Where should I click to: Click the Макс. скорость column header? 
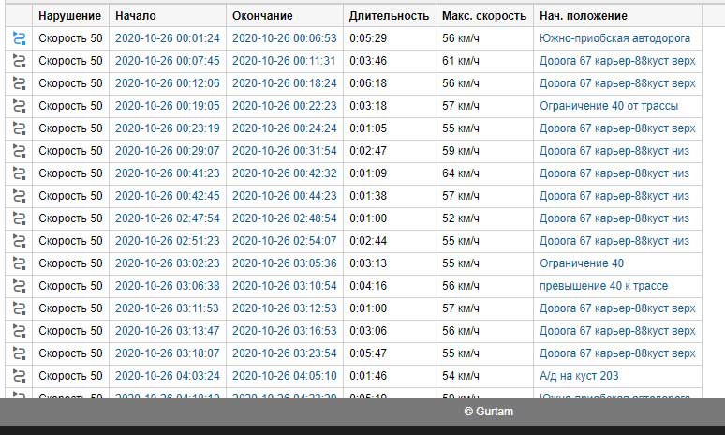pos(482,16)
